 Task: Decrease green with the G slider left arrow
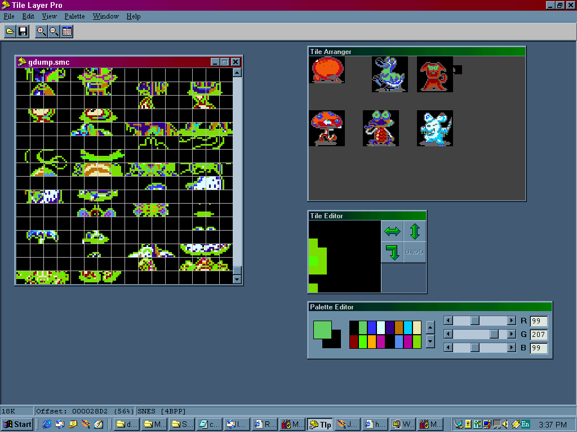pyautogui.click(x=448, y=334)
